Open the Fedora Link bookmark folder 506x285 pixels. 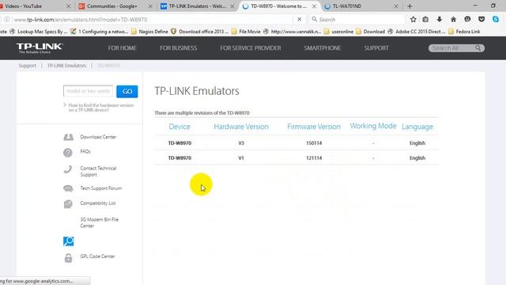pos(464,32)
